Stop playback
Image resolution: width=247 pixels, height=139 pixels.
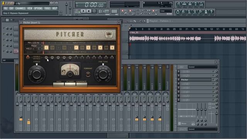tap(89, 11)
